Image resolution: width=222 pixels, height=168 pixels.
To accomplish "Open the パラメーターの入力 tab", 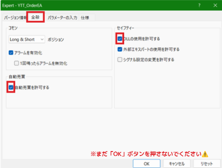I will coord(62,18).
